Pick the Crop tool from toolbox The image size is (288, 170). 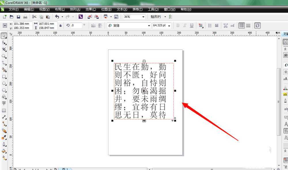(4, 50)
